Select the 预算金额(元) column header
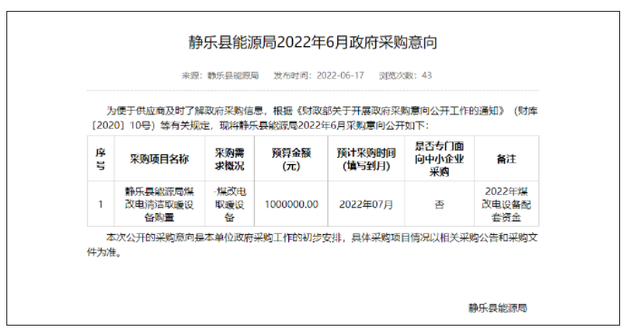The height and width of the screenshot is (332, 631). click(x=291, y=159)
